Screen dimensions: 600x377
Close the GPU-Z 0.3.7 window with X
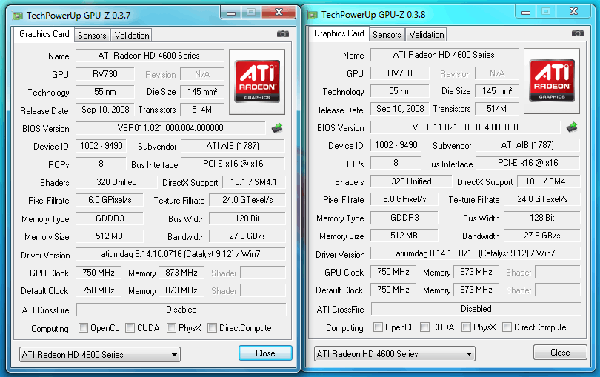click(279, 13)
